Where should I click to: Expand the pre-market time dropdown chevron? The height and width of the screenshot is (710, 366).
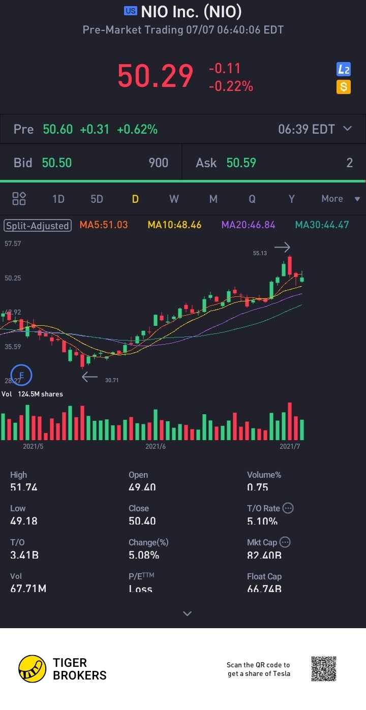pyautogui.click(x=348, y=129)
